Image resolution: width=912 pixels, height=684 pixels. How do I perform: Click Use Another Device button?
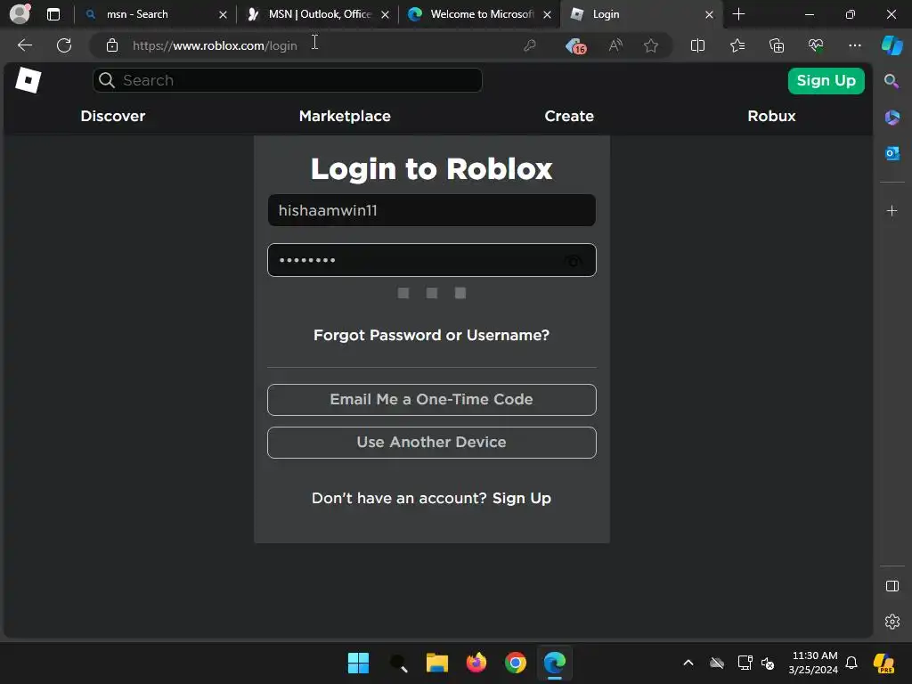[432, 443]
